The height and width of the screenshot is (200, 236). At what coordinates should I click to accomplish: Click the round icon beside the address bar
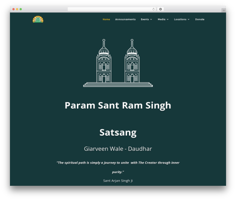160,9
